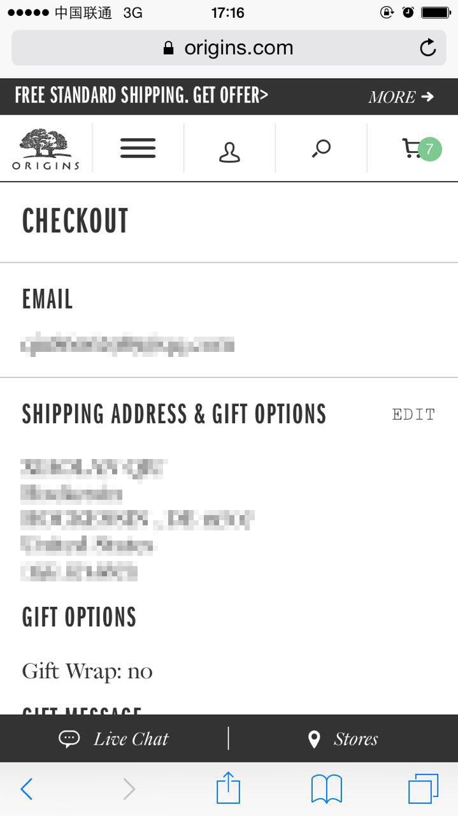Tap the Safari back arrow
The height and width of the screenshot is (816, 458).
coord(27,789)
